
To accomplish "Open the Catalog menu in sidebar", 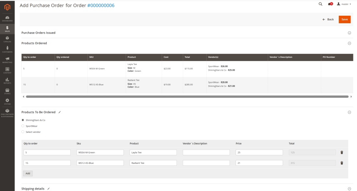I will click(x=7, y=39).
